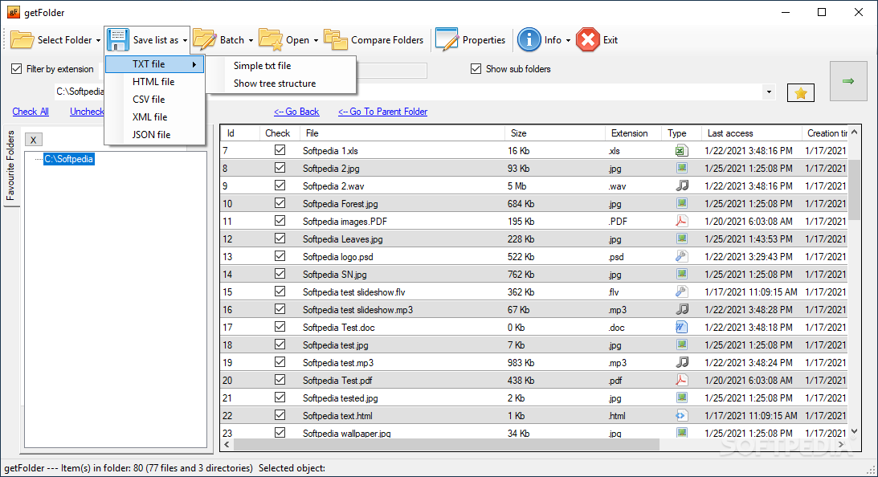
Task: Click the Uncheck link
Action: [x=87, y=112]
